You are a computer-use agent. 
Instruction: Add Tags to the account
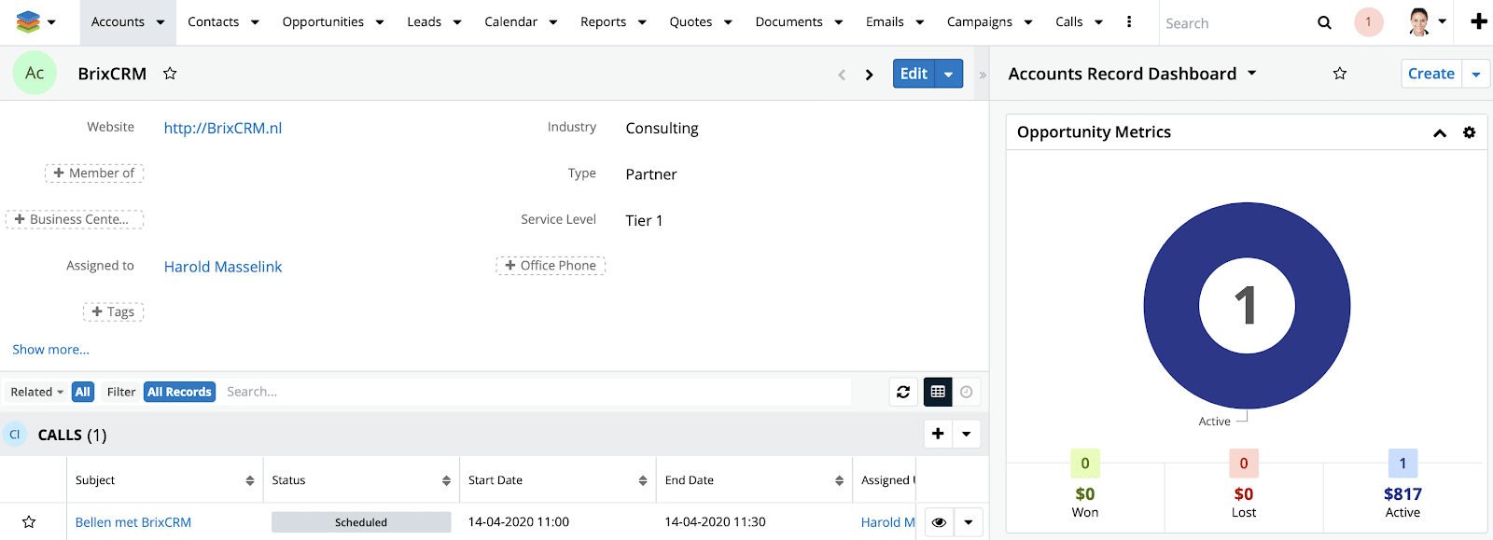[113, 312]
